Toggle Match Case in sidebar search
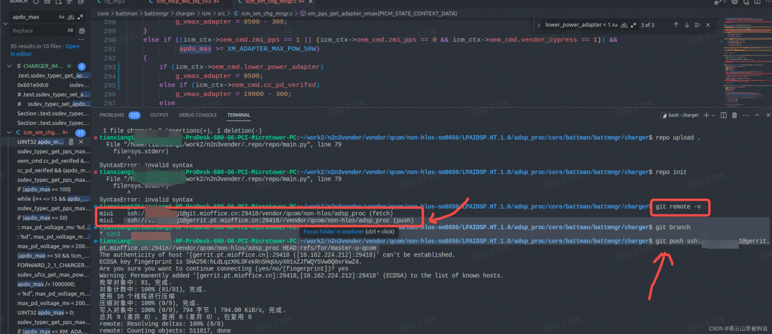This screenshot has width=772, height=334. tap(61, 17)
